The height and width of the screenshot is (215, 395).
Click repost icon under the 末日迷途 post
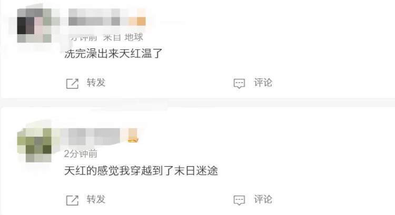click(x=72, y=200)
